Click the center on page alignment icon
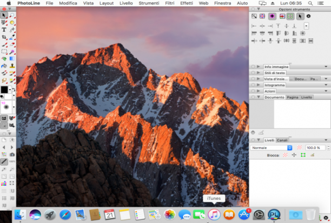Image resolution: width=331 pixels, height=223 pixels. 302,33
